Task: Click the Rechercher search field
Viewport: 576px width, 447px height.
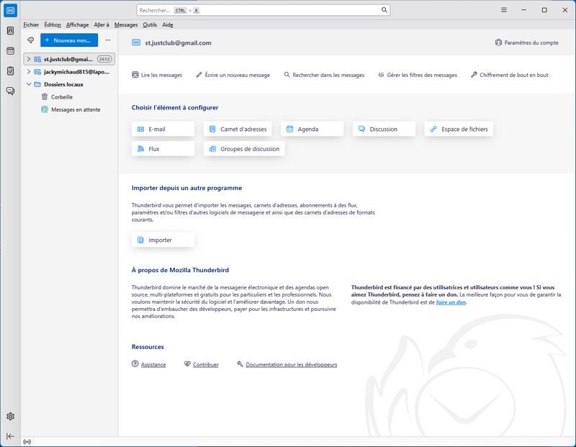Action: tap(263, 10)
